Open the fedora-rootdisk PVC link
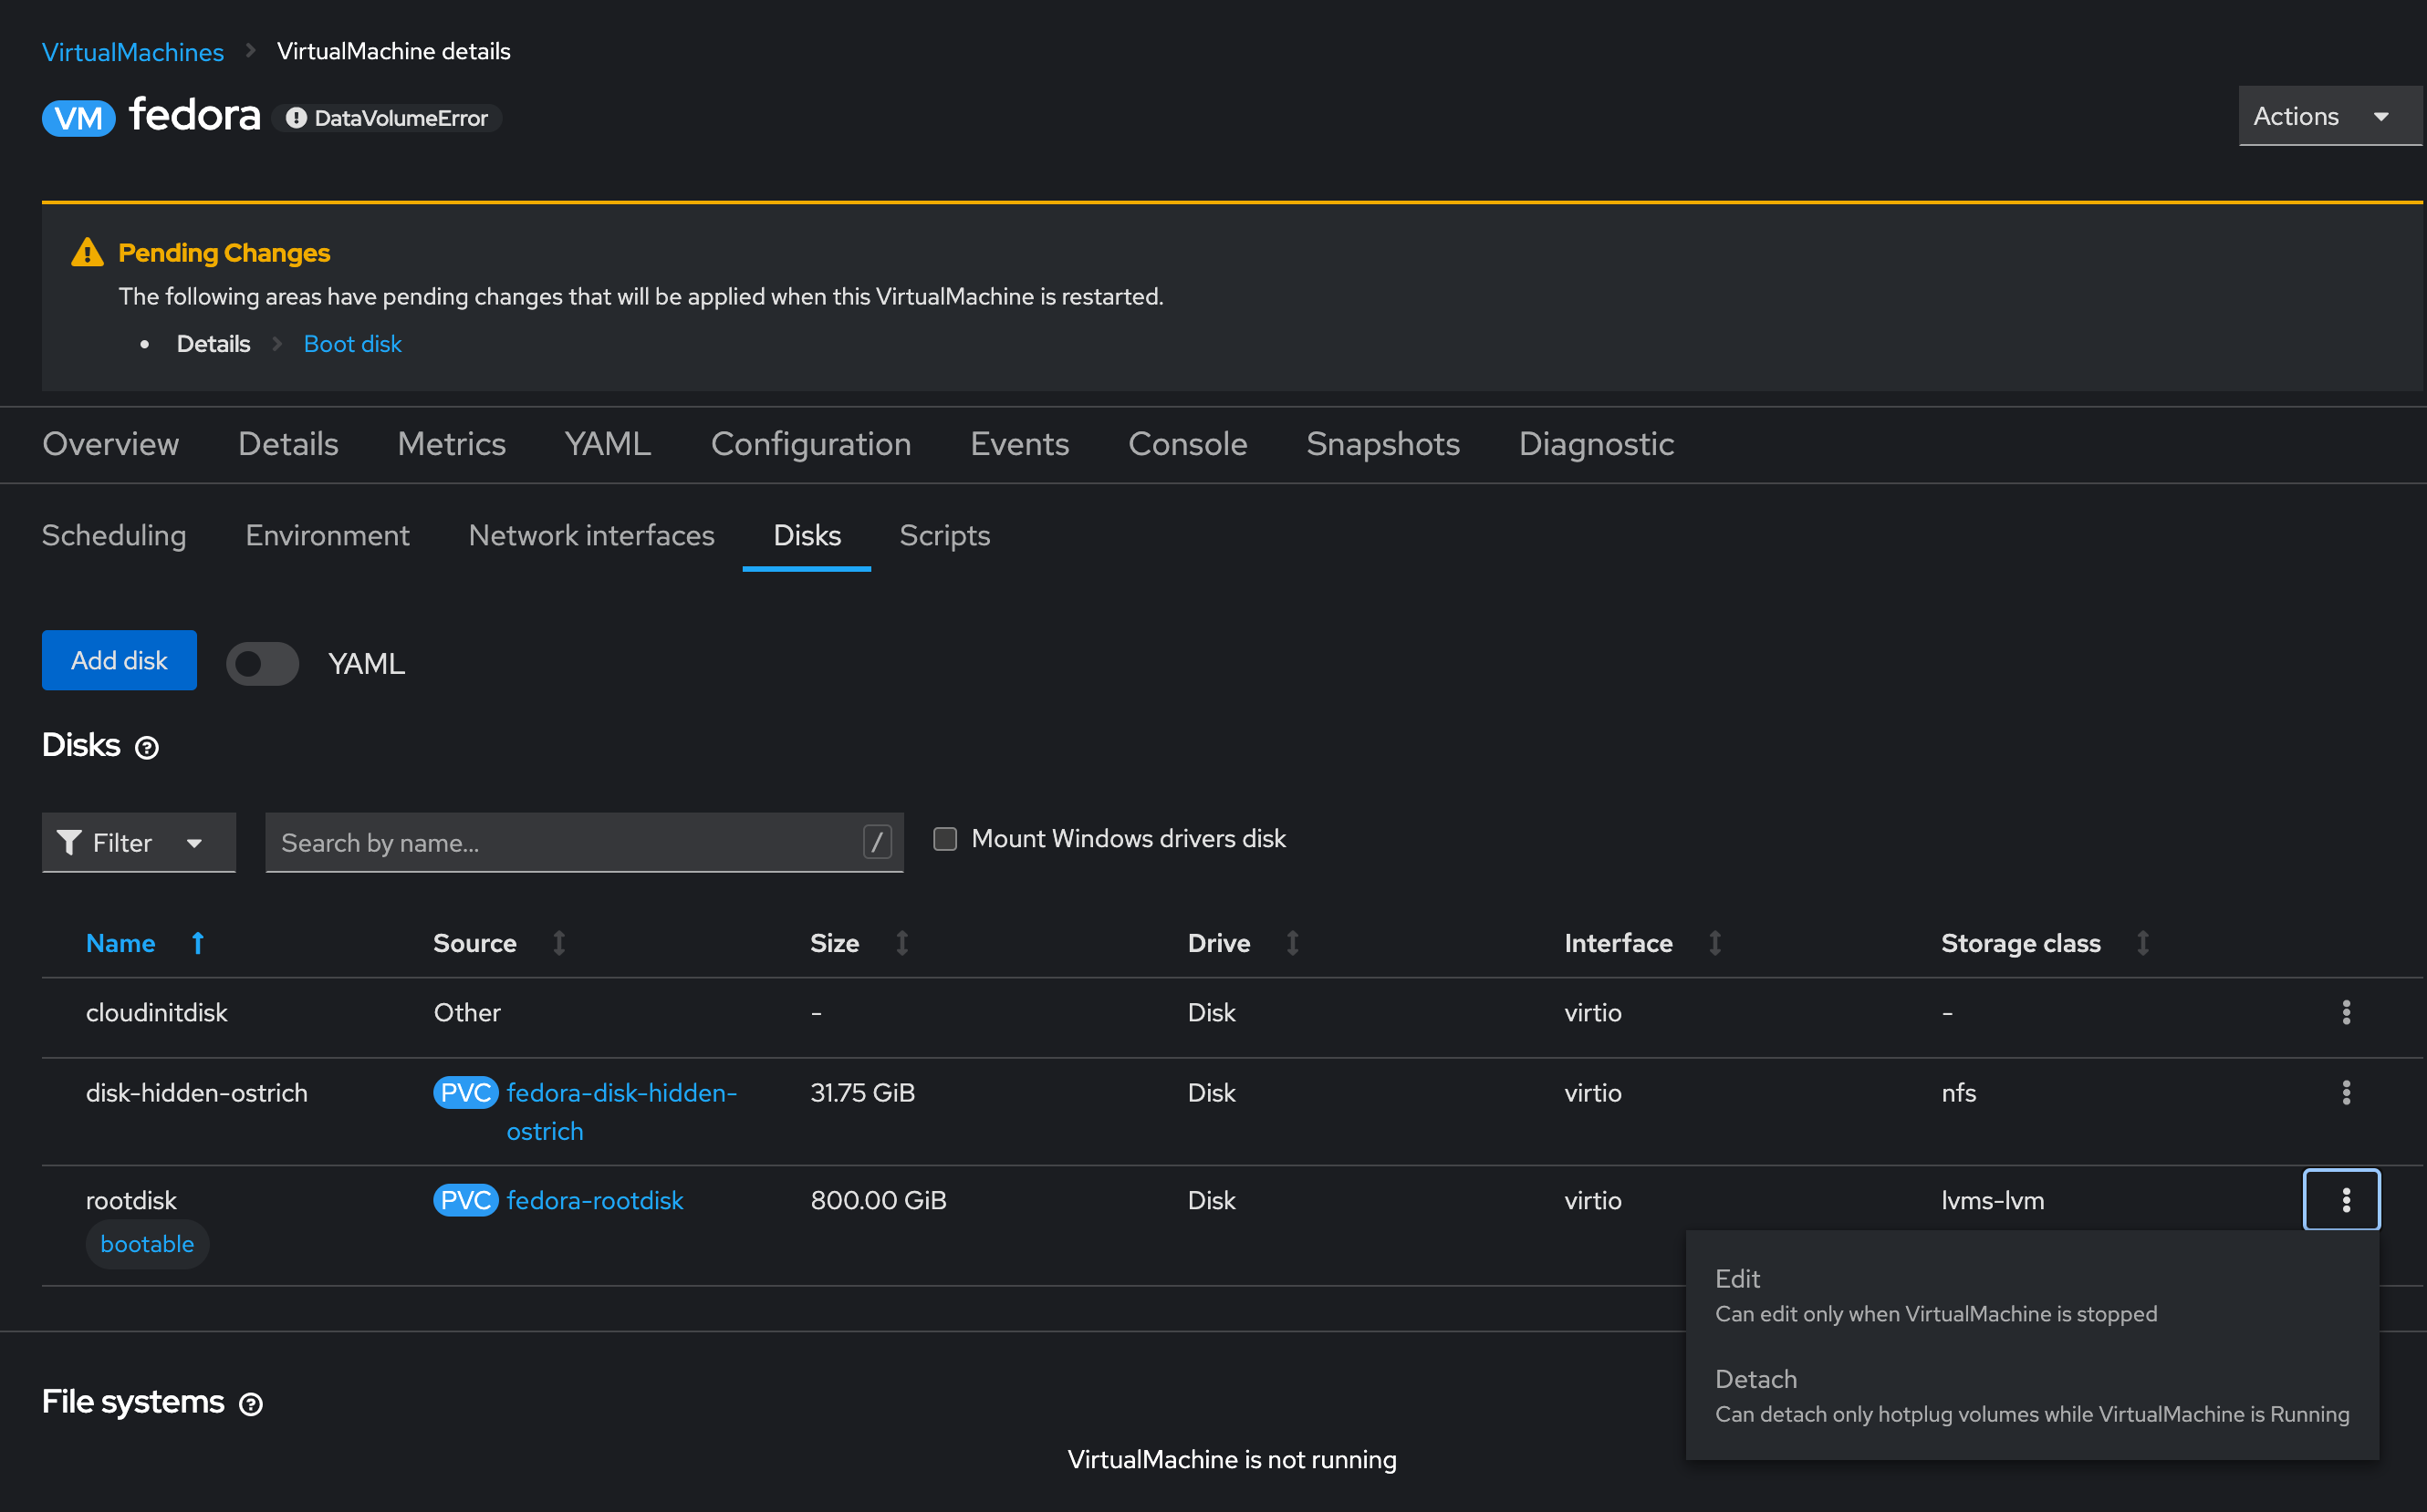Image resolution: width=2427 pixels, height=1512 pixels. [x=594, y=1200]
